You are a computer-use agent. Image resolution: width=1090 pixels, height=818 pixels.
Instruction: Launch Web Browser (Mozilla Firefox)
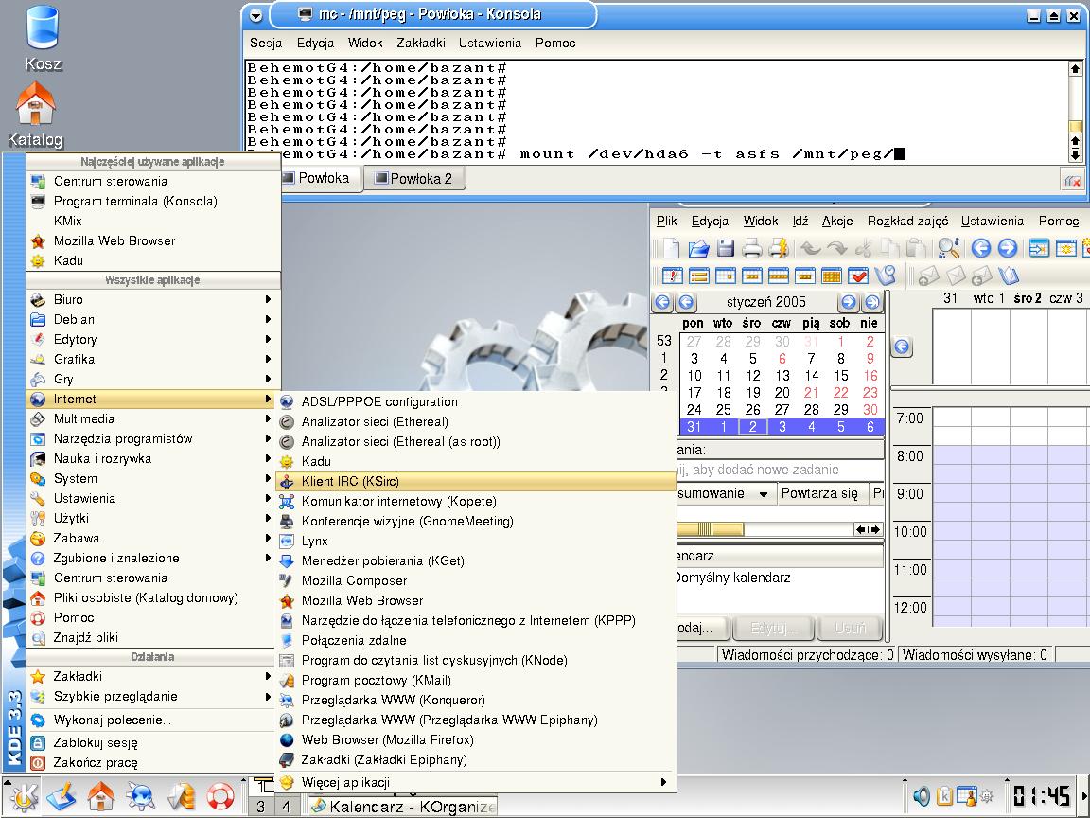[x=476, y=740]
